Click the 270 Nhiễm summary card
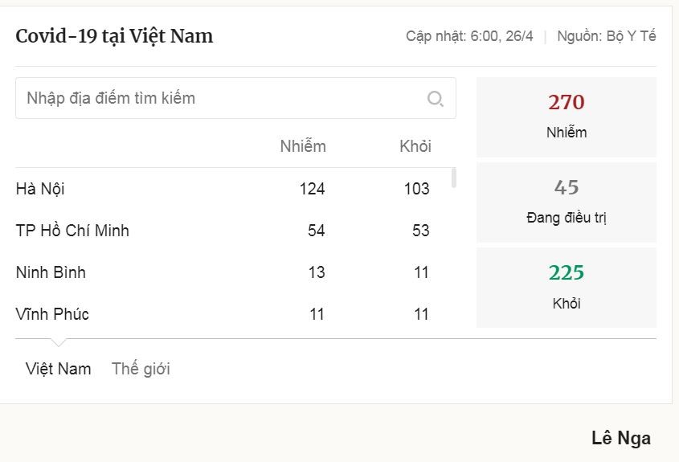 pyautogui.click(x=567, y=117)
